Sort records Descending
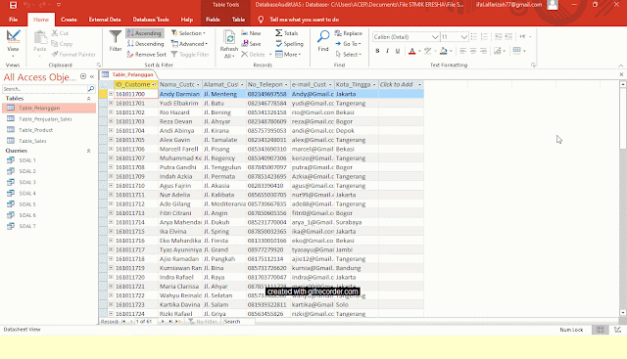 point(146,44)
